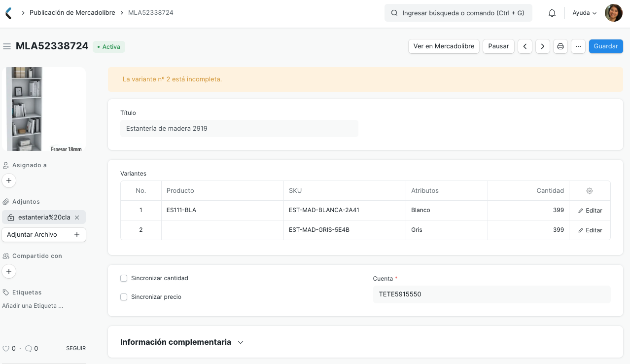Like the document with heart icon
630x364 pixels.
(x=6, y=348)
